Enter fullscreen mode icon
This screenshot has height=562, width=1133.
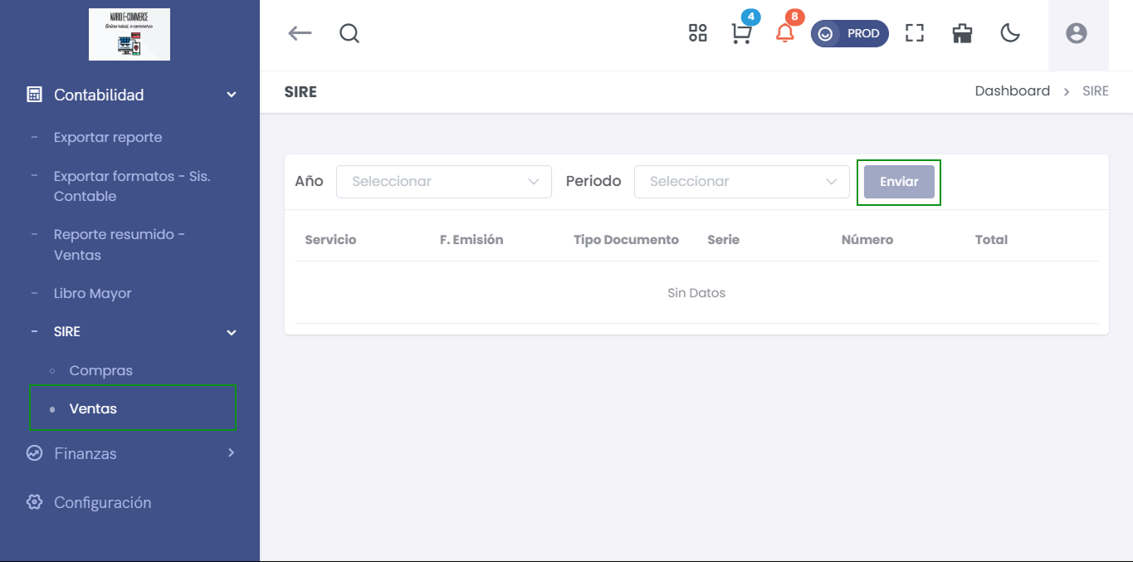click(914, 33)
